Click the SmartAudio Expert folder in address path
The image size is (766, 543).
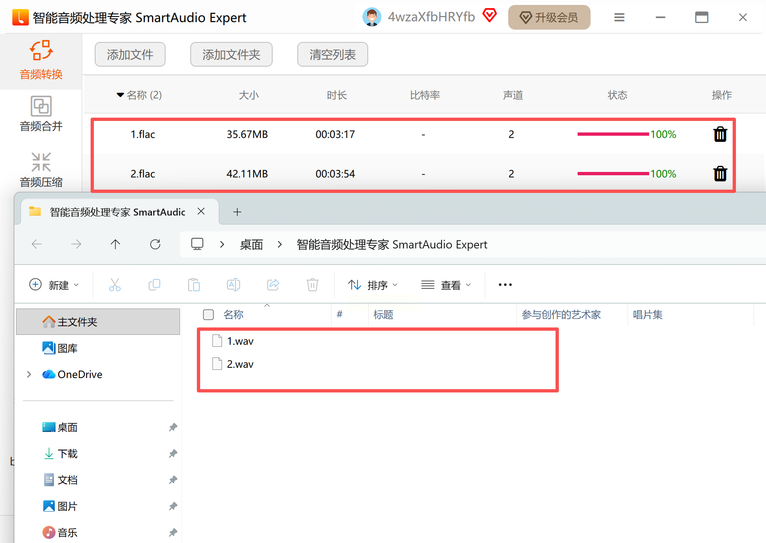392,245
